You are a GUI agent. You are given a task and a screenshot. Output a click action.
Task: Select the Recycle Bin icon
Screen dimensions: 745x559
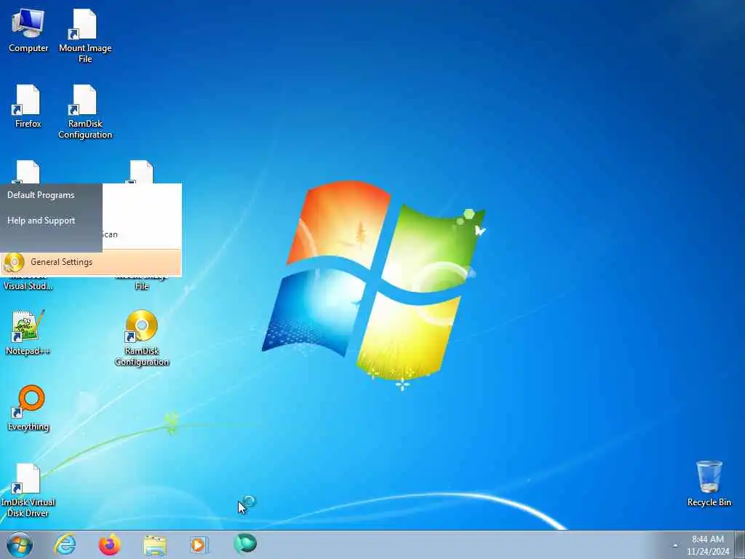709,483
